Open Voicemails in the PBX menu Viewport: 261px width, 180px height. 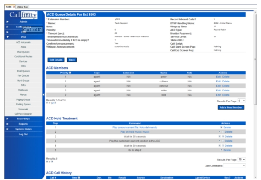tap(23, 109)
